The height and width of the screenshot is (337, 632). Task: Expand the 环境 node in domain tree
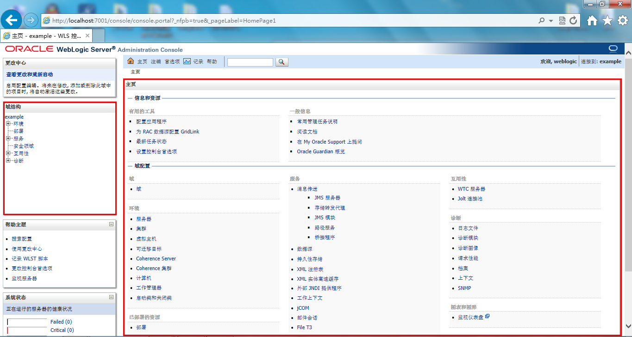(8, 124)
